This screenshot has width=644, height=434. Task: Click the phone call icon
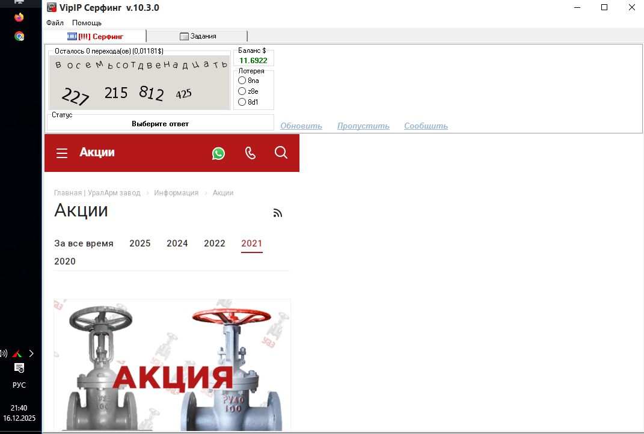[250, 153]
